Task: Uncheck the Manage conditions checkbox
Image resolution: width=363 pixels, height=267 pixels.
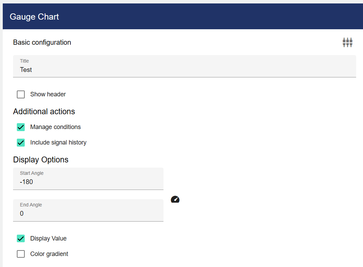Action: point(21,127)
